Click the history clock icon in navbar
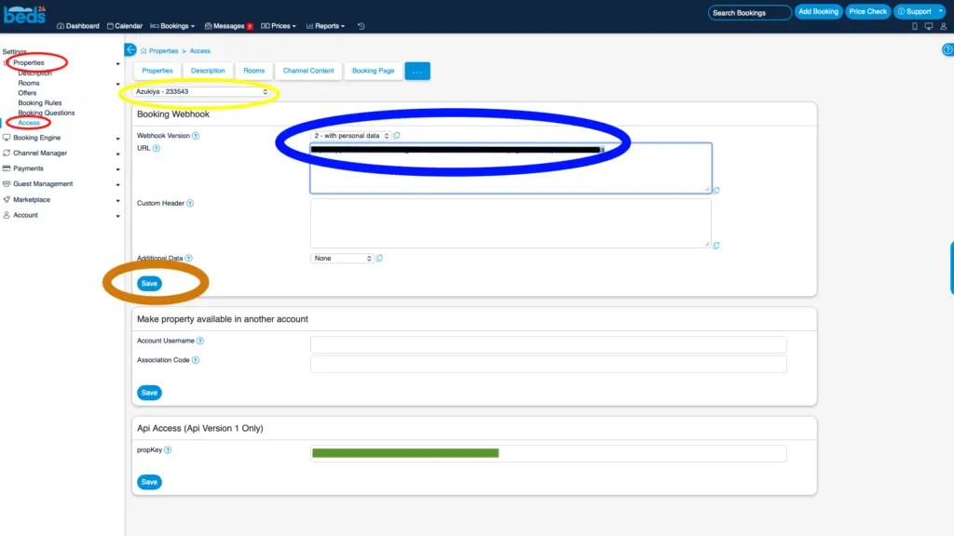 point(361,26)
